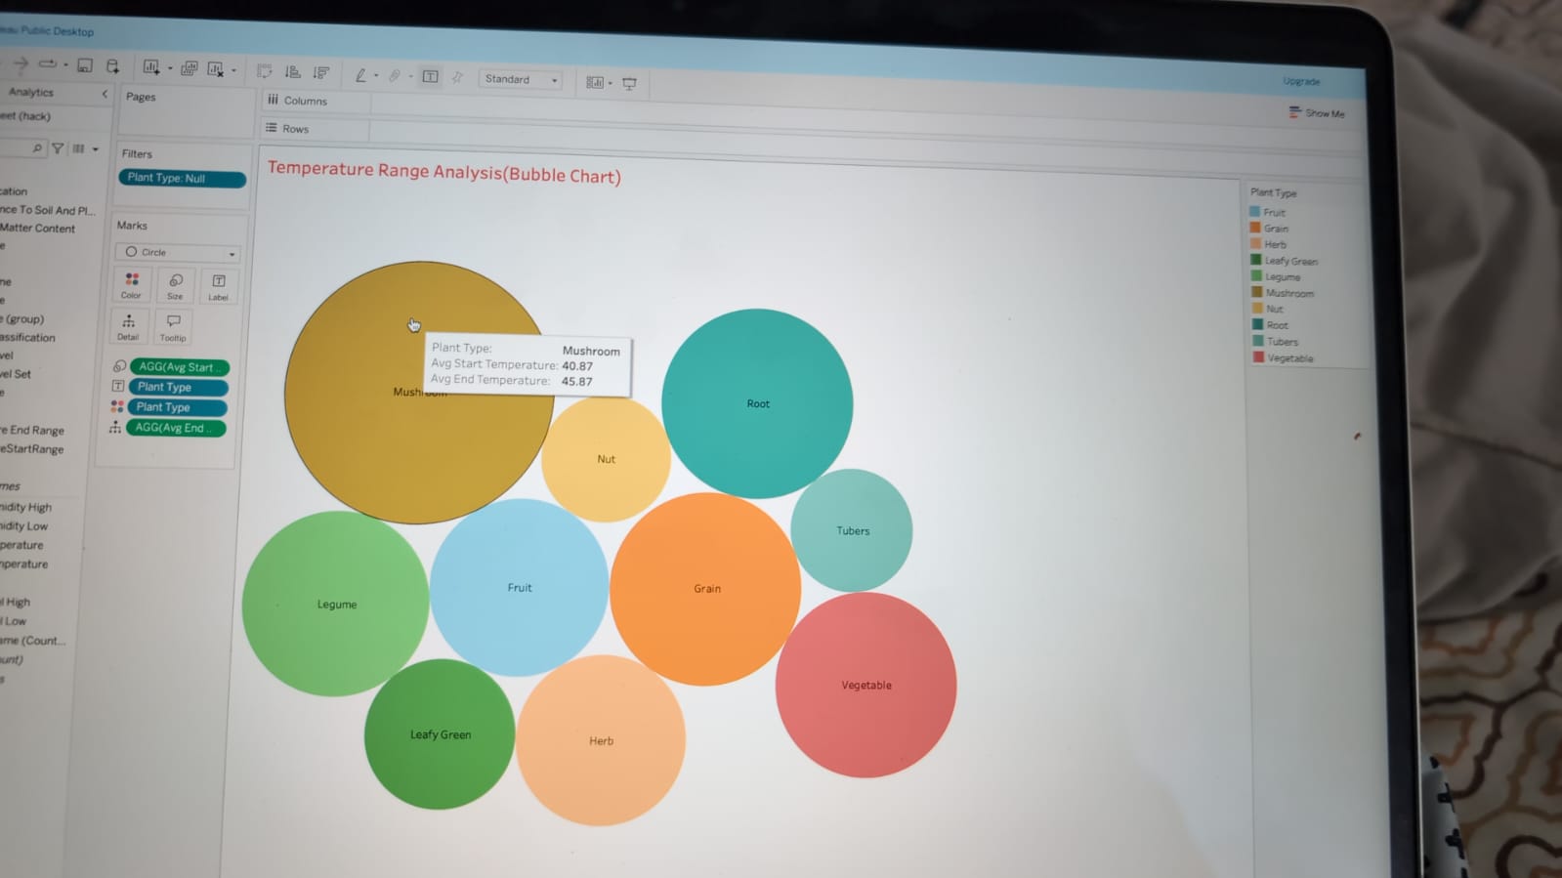The height and width of the screenshot is (878, 1562).
Task: Click the new data source icon
Action: coord(112,66)
